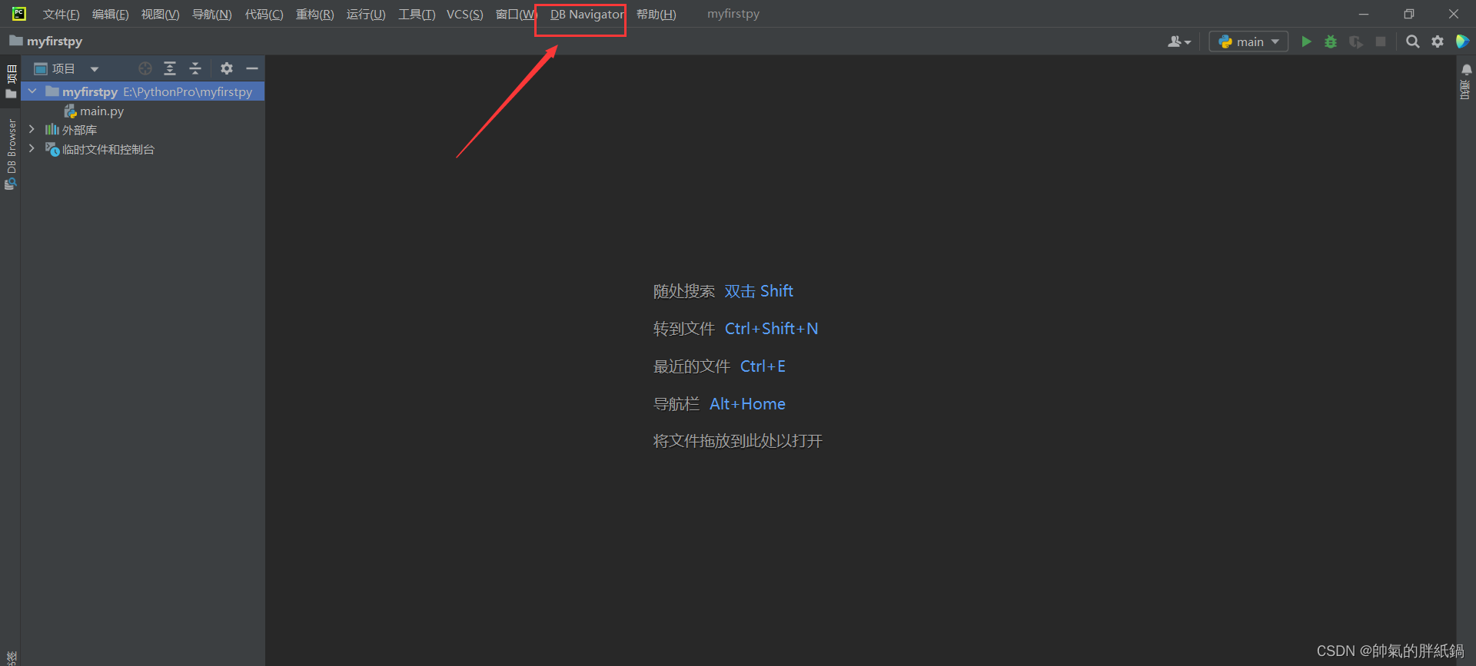
Task: Click the colorful Code With Me logo icon
Action: [1462, 41]
